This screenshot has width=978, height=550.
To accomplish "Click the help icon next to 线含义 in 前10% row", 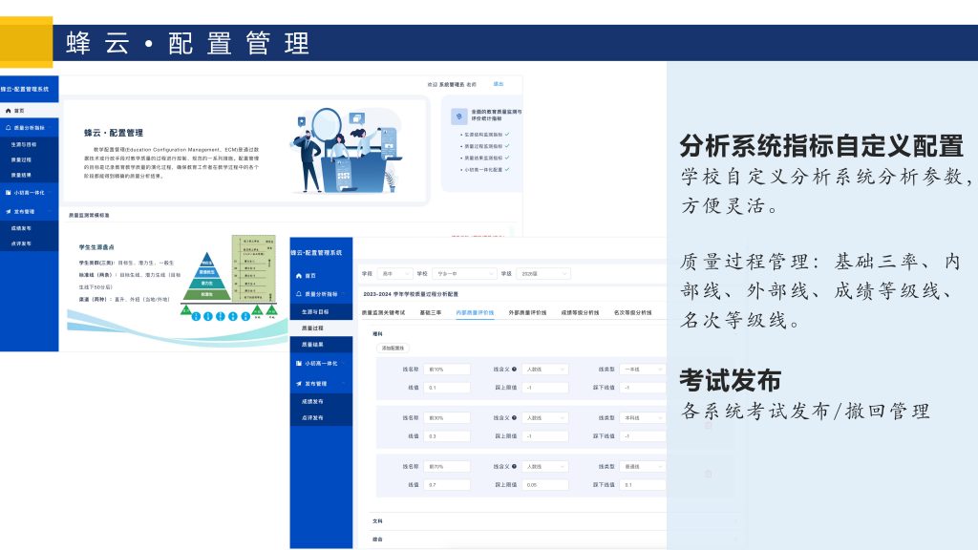I will tap(515, 369).
